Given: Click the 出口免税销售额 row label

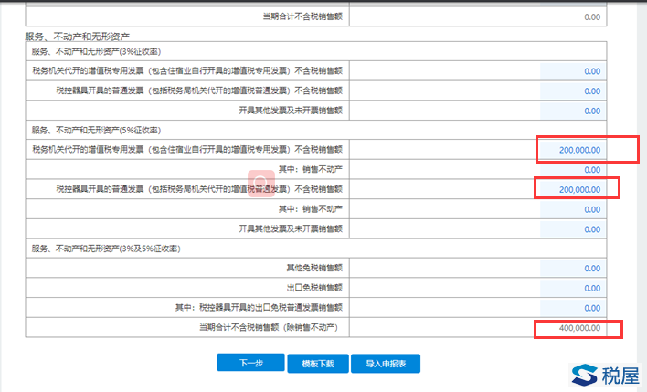Looking at the screenshot, I should (x=314, y=288).
